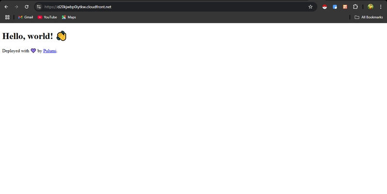Viewport: 387px width, 194px height.
Task: Click the "Deployed with" text
Action: 15,51
